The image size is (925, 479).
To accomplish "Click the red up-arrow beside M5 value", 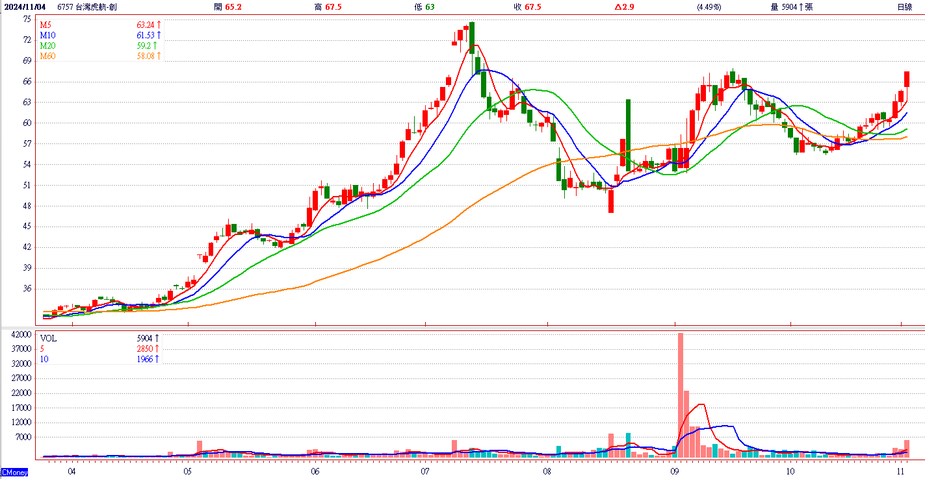I will point(159,25).
